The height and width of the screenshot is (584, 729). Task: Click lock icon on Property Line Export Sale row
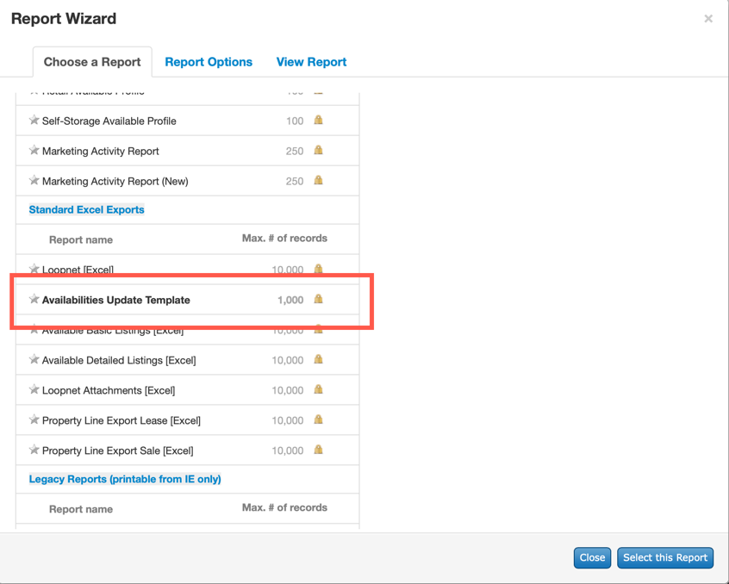point(318,450)
